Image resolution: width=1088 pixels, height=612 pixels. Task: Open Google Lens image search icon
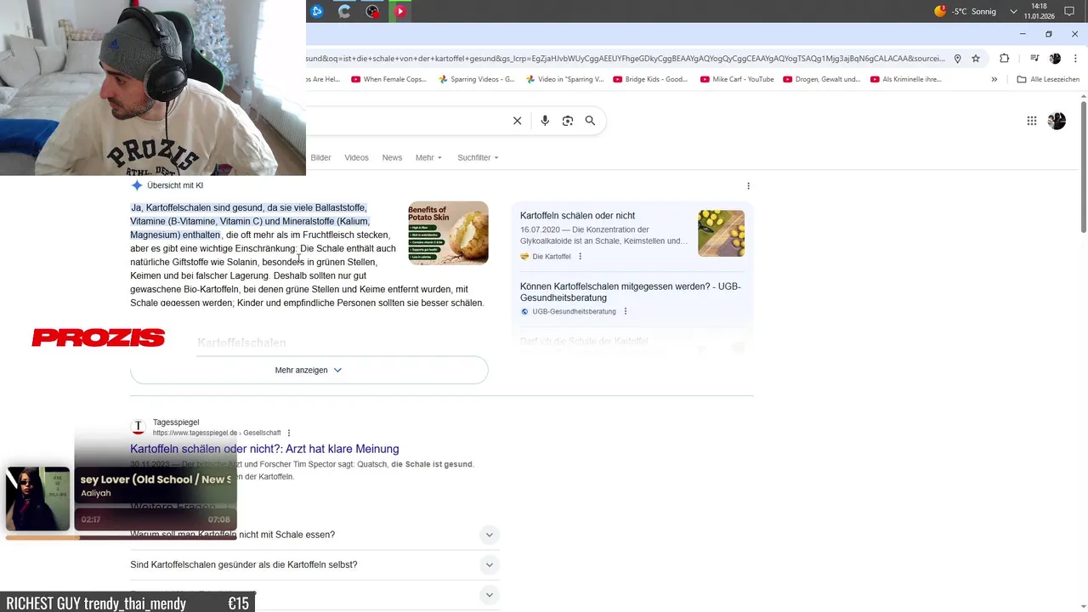pos(568,121)
